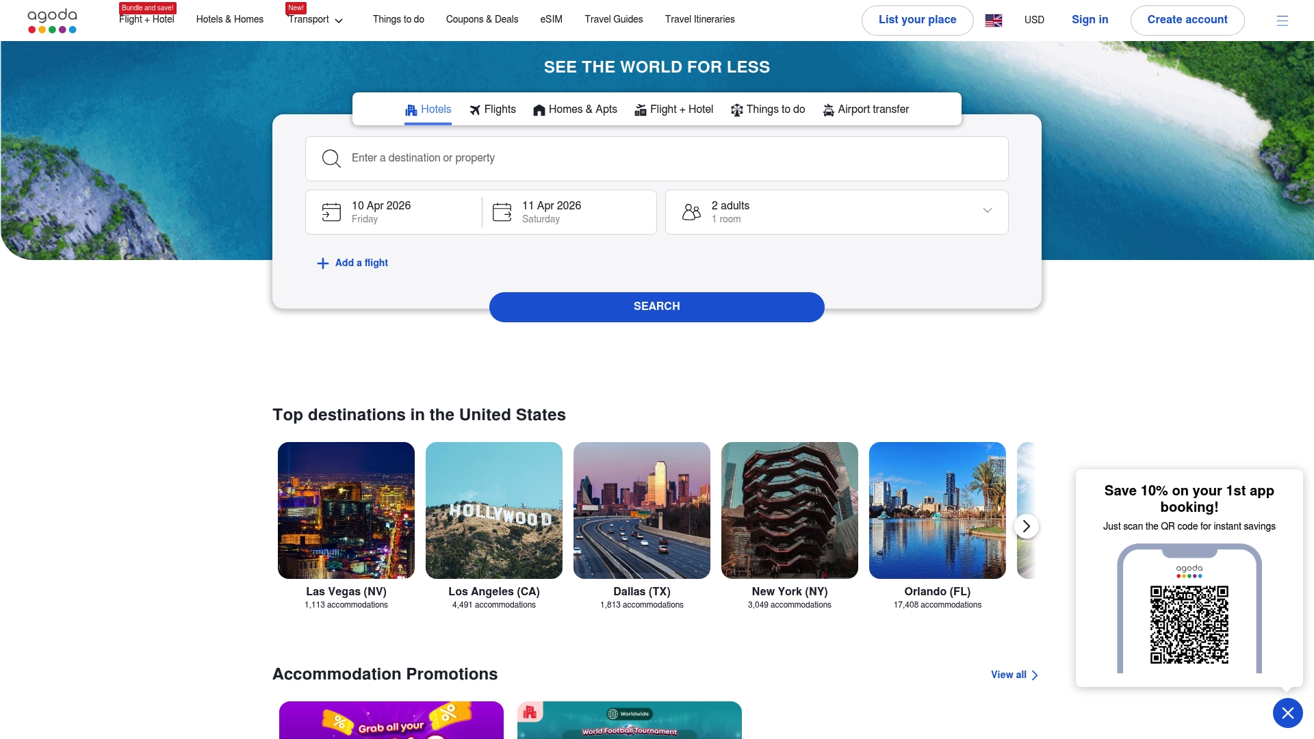The width and height of the screenshot is (1314, 739).
Task: Open the USD currency selector
Action: pos(1034,20)
